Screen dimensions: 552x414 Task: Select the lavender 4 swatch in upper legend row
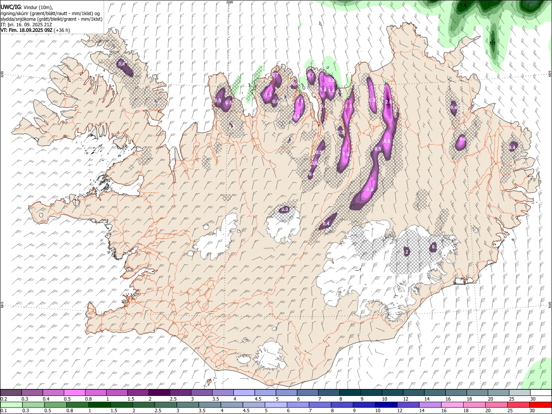click(x=244, y=392)
